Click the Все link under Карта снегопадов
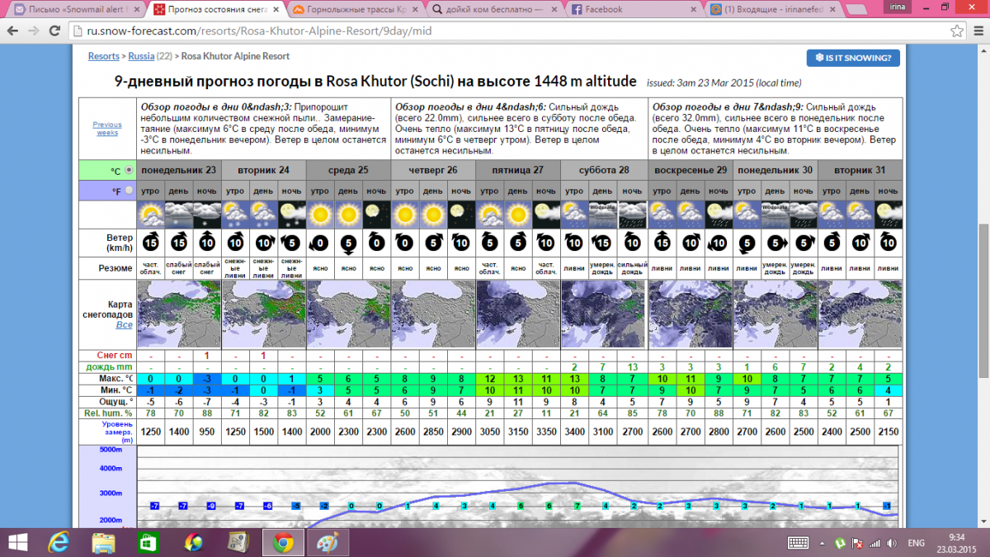Viewport: 990px width, 557px height. 124,325
